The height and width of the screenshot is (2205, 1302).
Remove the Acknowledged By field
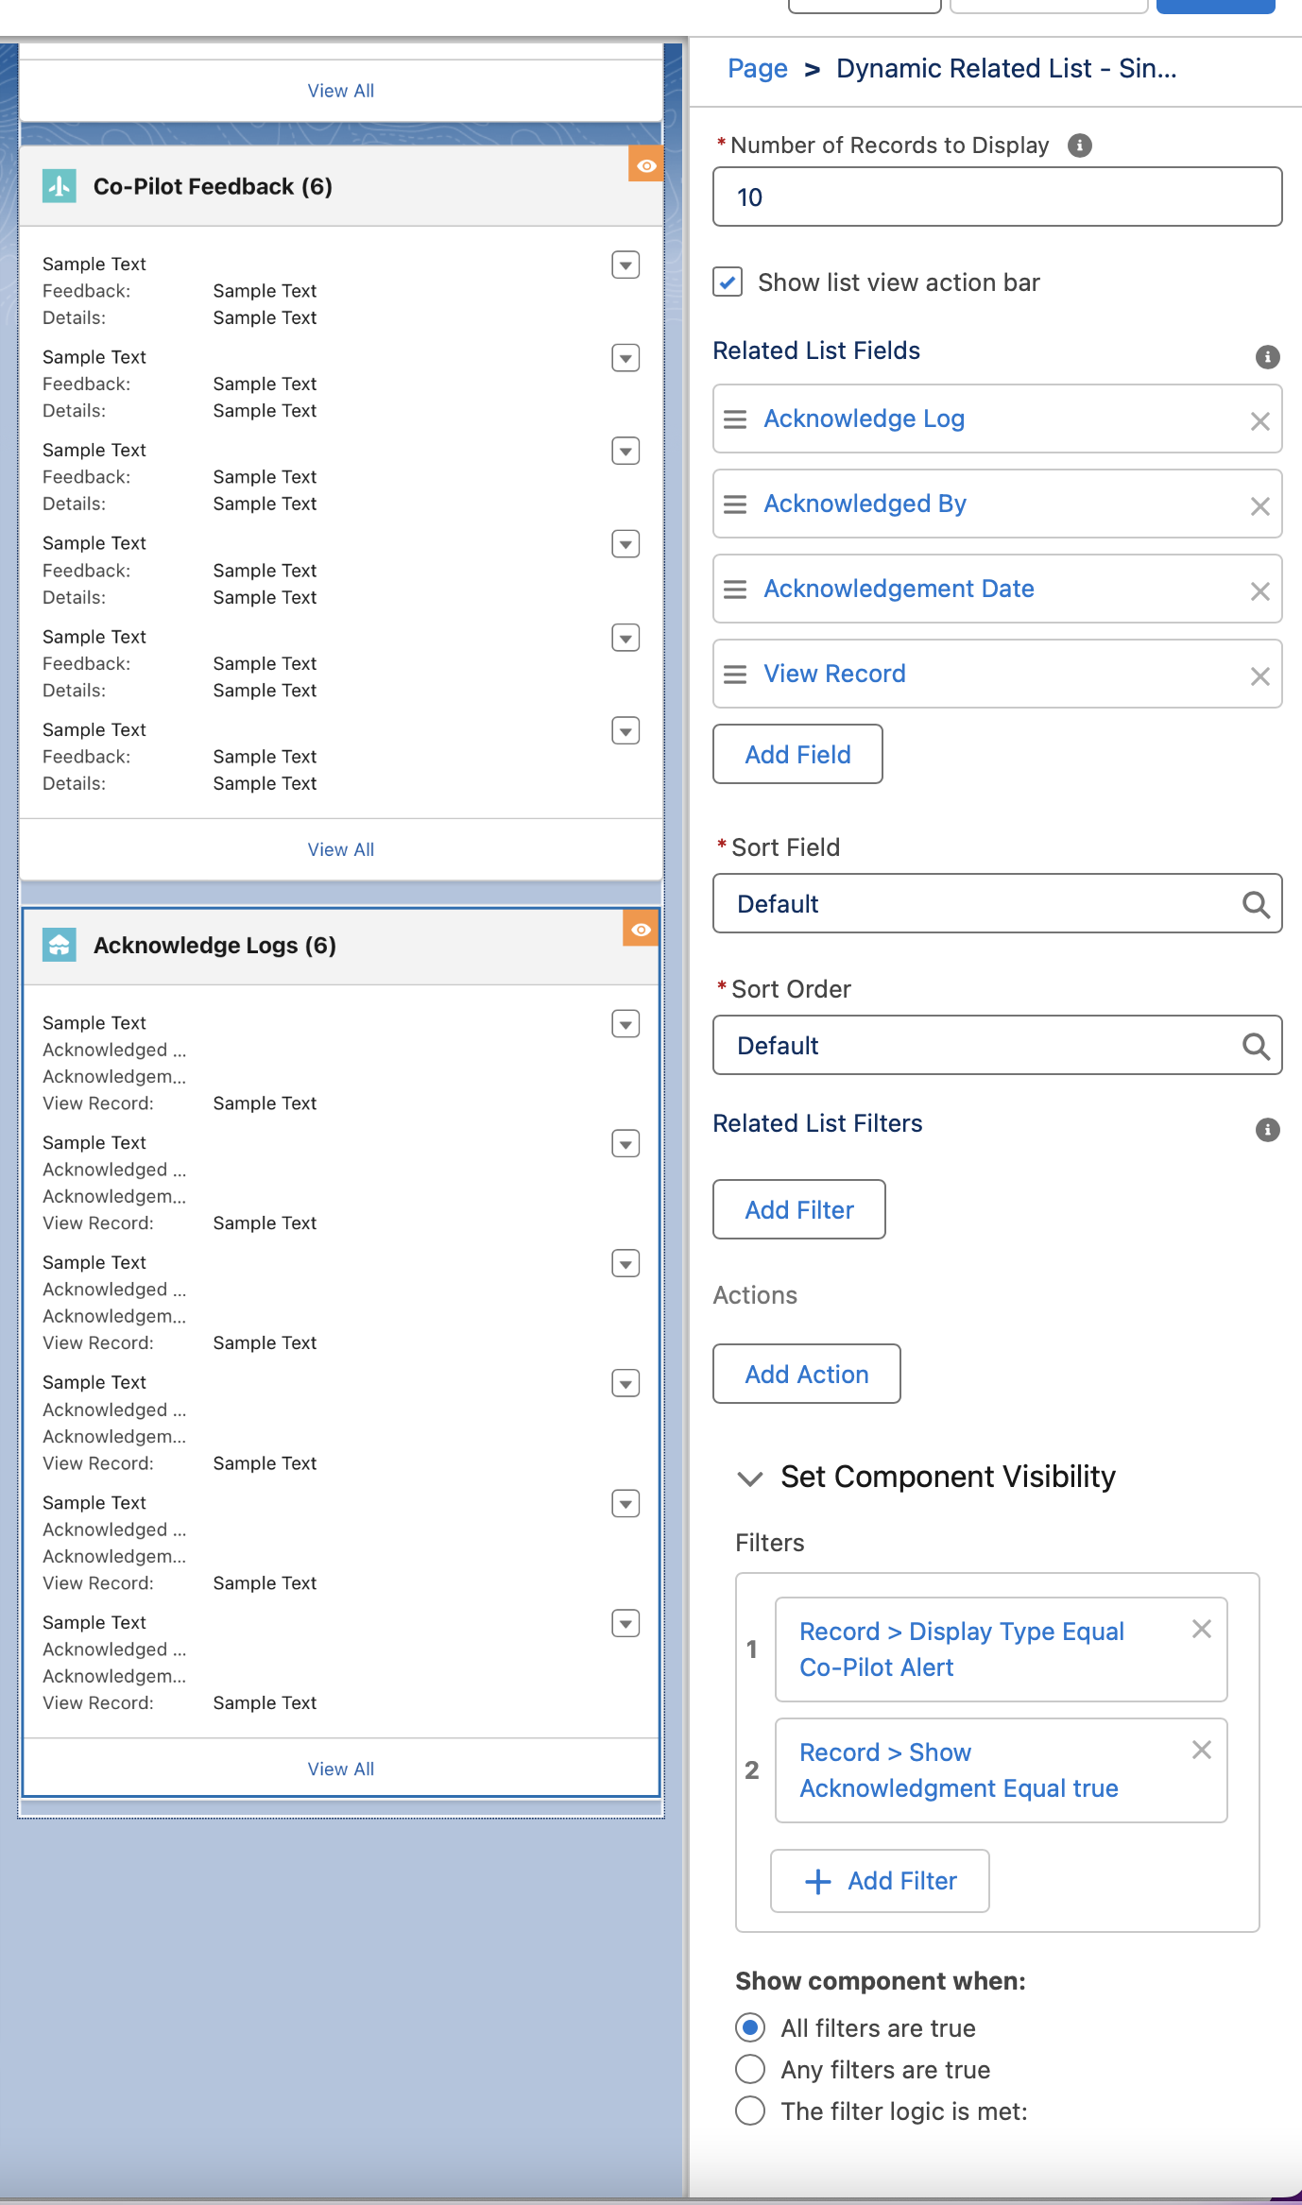point(1259,506)
